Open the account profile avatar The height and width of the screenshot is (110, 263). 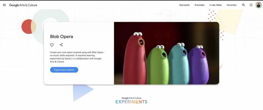pos(259,5)
